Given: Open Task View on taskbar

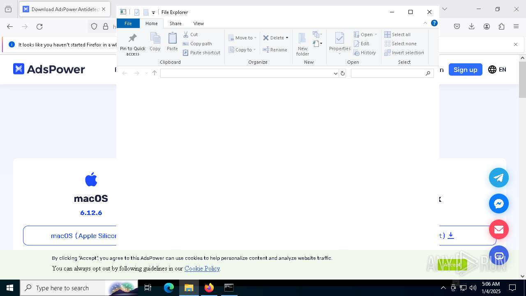Looking at the screenshot, I should coord(148,288).
